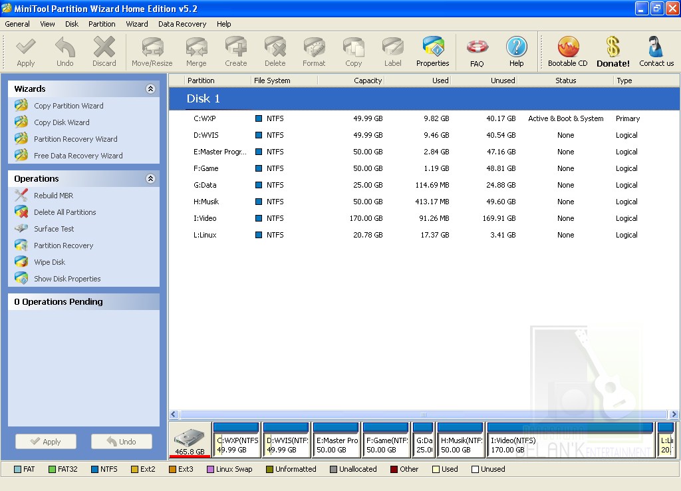Sort by the Status column header
Image resolution: width=681 pixels, height=491 pixels.
pos(565,81)
